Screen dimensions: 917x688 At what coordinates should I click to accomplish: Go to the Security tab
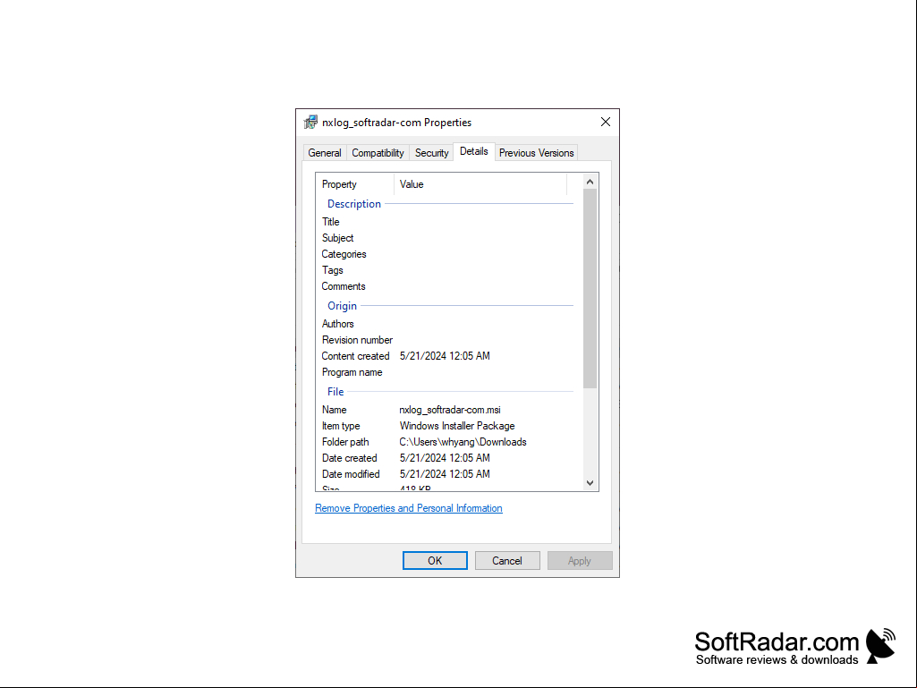431,153
